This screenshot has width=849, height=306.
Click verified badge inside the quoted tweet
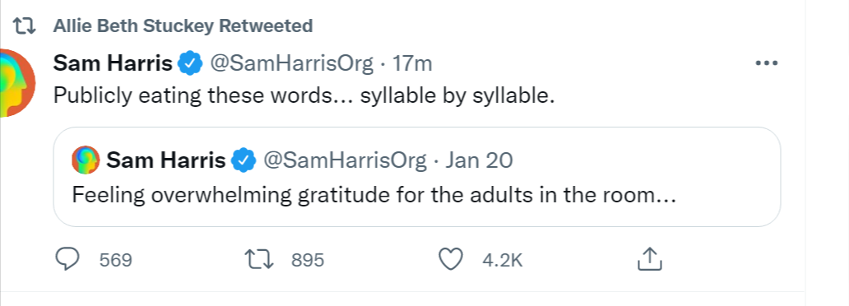click(244, 160)
